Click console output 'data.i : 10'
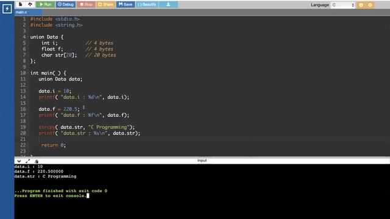Viewport: 390px width, 219px height. [29, 167]
